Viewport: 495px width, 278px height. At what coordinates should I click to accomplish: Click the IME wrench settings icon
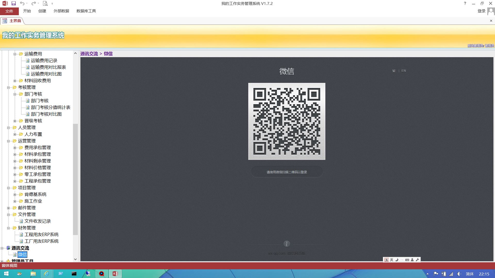tap(417, 260)
